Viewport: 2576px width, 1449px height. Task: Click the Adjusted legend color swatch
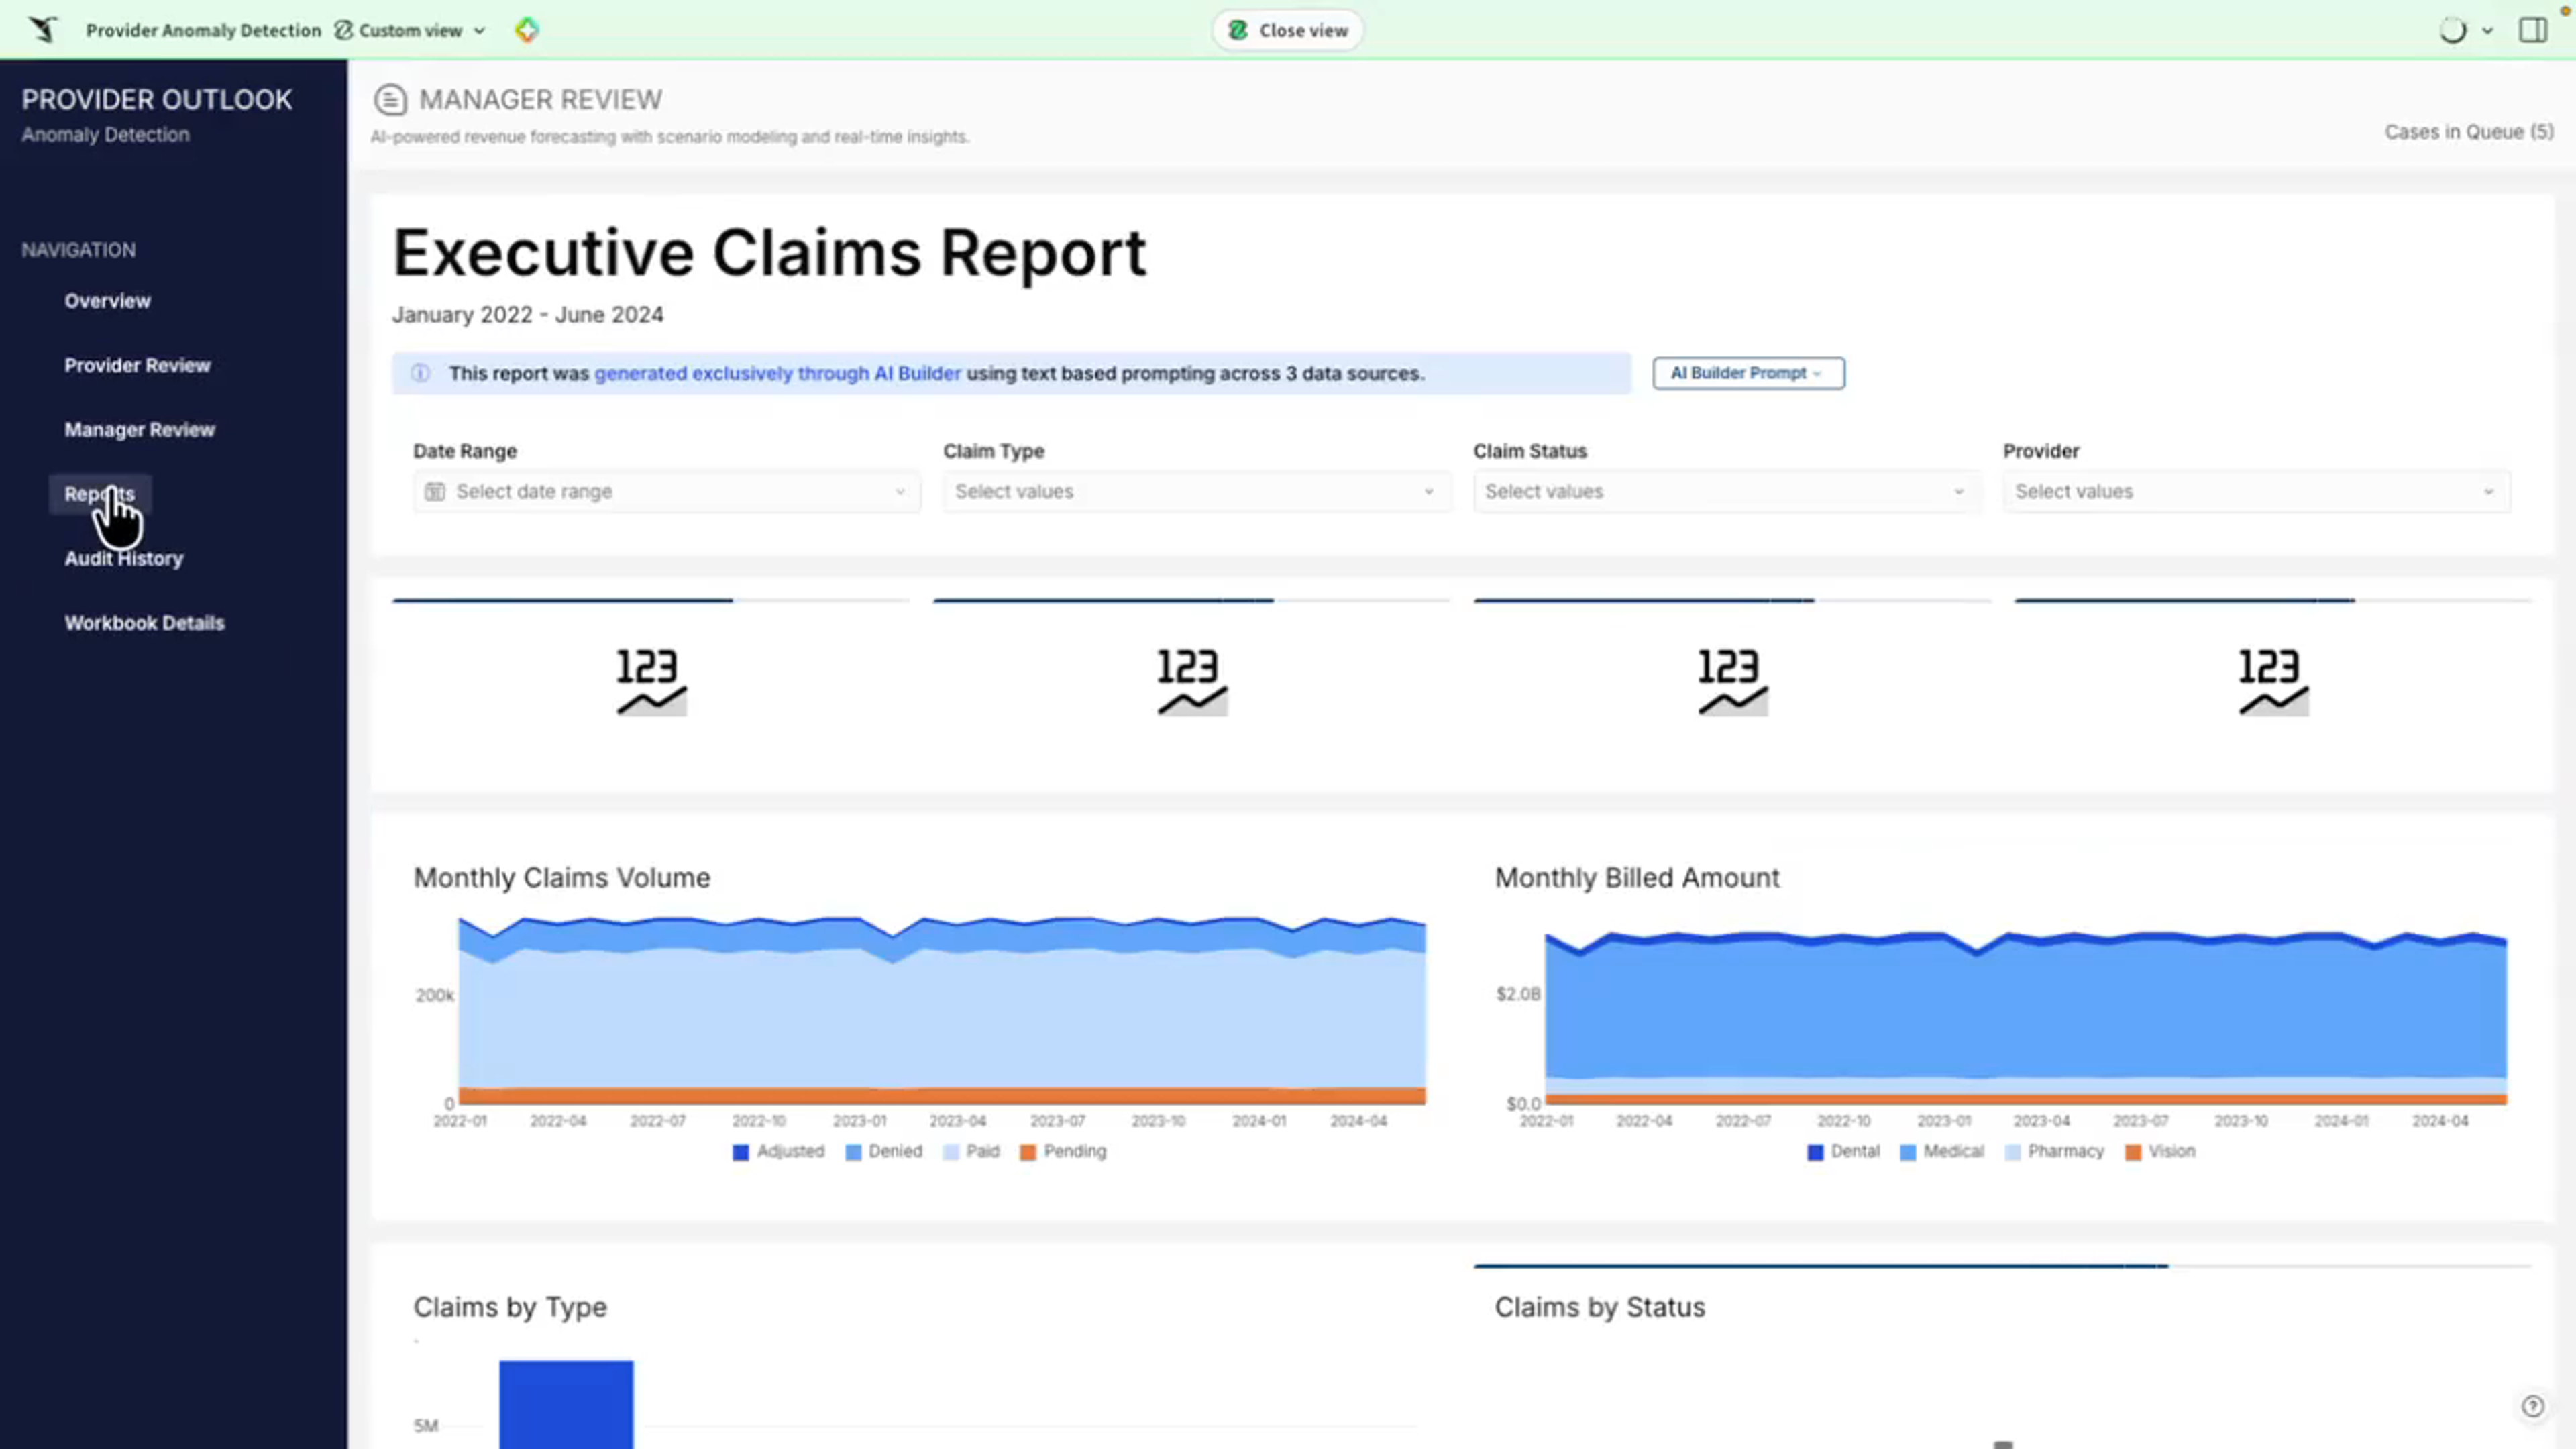[740, 1152]
